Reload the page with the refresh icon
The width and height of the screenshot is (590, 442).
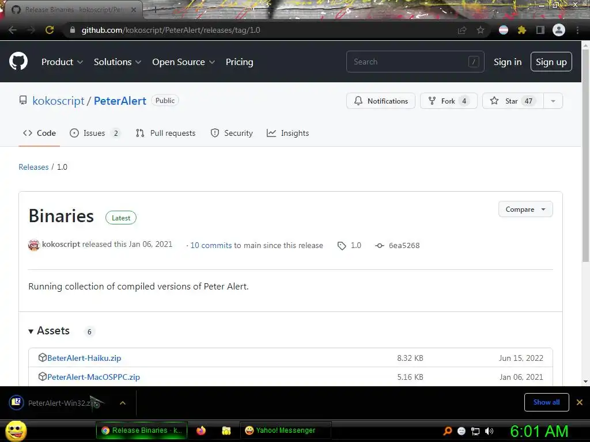[x=50, y=30]
